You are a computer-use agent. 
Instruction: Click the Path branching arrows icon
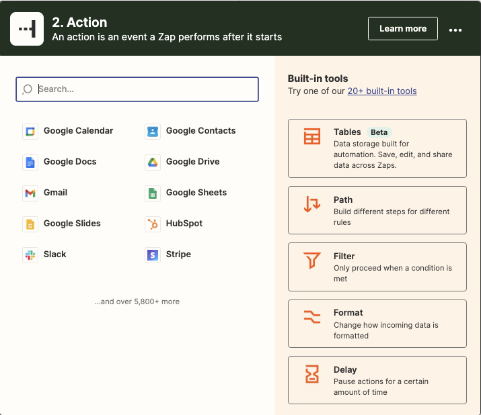312,204
